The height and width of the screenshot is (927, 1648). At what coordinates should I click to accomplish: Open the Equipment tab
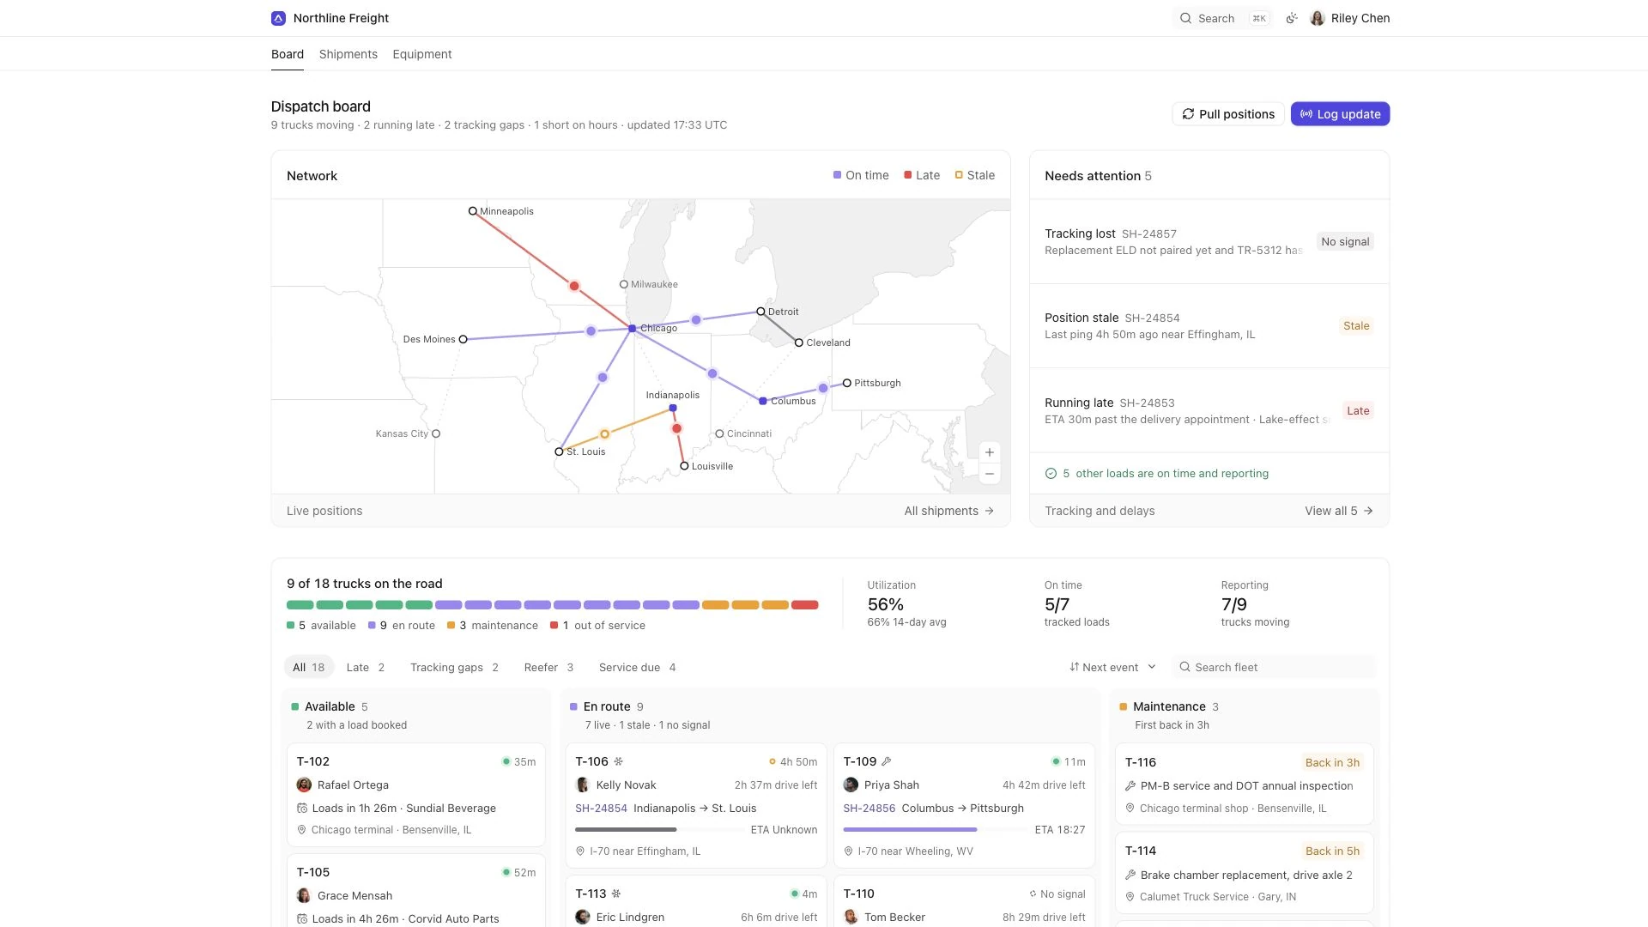pyautogui.click(x=421, y=54)
